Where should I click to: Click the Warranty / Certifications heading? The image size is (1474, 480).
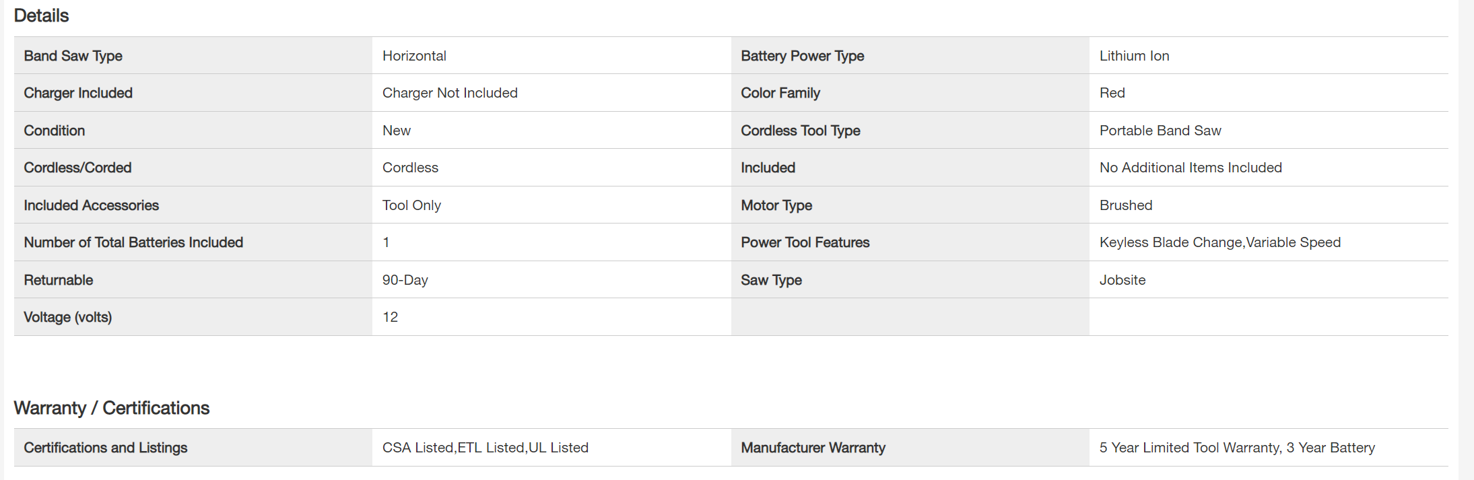coord(112,408)
